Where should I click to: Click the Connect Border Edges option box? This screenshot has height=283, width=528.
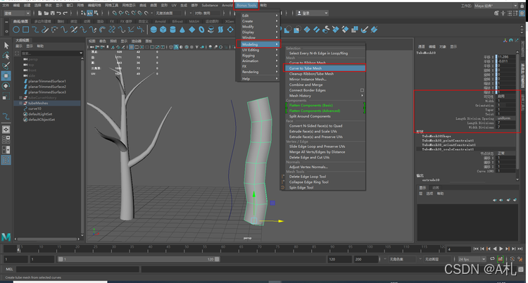tap(362, 90)
